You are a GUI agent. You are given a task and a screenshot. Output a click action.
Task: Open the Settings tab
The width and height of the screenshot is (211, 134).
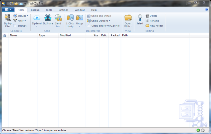63,10
